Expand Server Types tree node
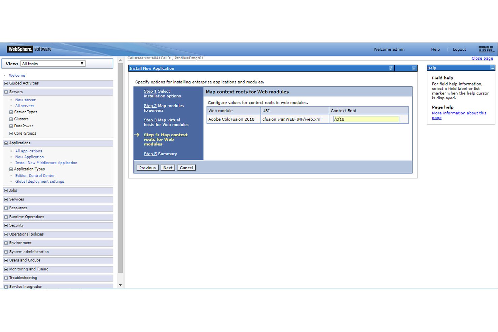The width and height of the screenshot is (498, 332). [11, 112]
